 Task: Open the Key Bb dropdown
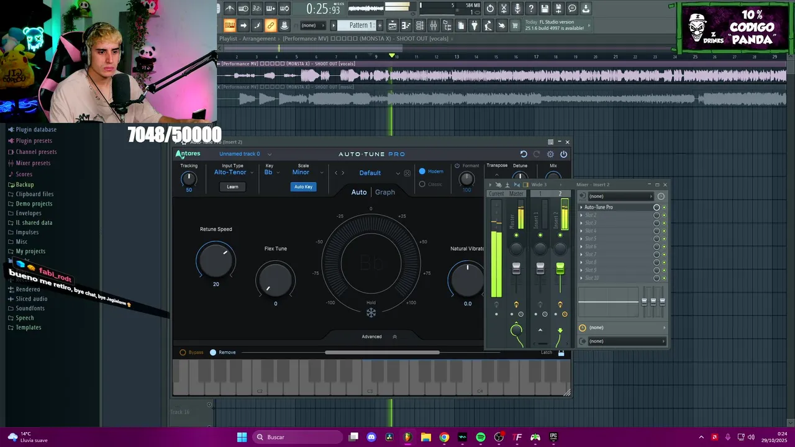pos(272,172)
